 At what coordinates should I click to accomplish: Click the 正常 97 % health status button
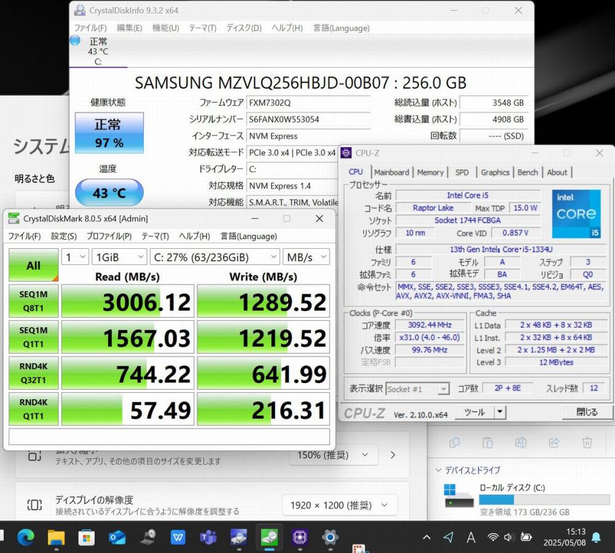pyautogui.click(x=109, y=133)
